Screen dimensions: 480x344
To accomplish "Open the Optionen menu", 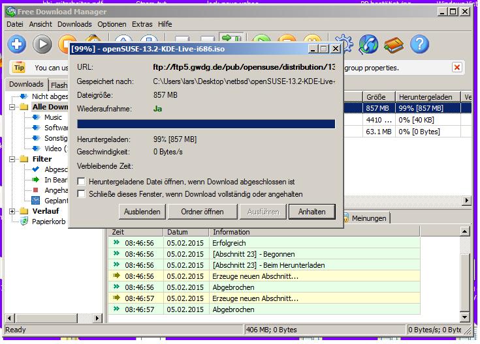I will 112,24.
